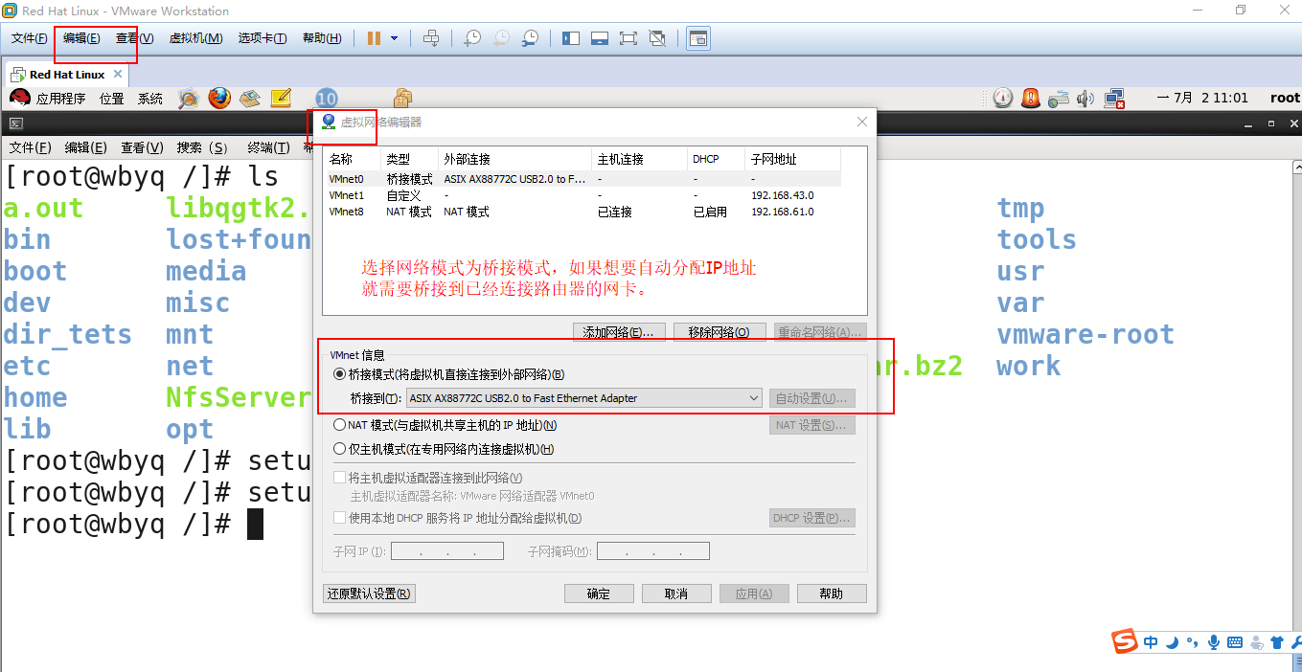
Task: Click 移除网络(O) button
Action: [720, 332]
